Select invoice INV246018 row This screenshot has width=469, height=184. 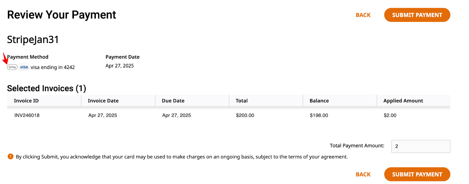coord(229,115)
